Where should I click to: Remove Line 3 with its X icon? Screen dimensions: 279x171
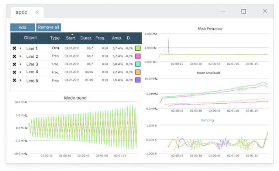(14, 64)
